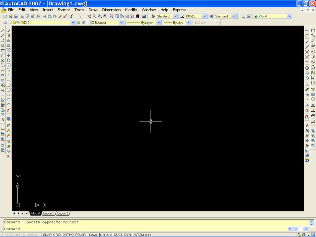Image resolution: width=316 pixels, height=237 pixels.
Task: Switch to the Layout2 tab
Action: click(x=63, y=213)
